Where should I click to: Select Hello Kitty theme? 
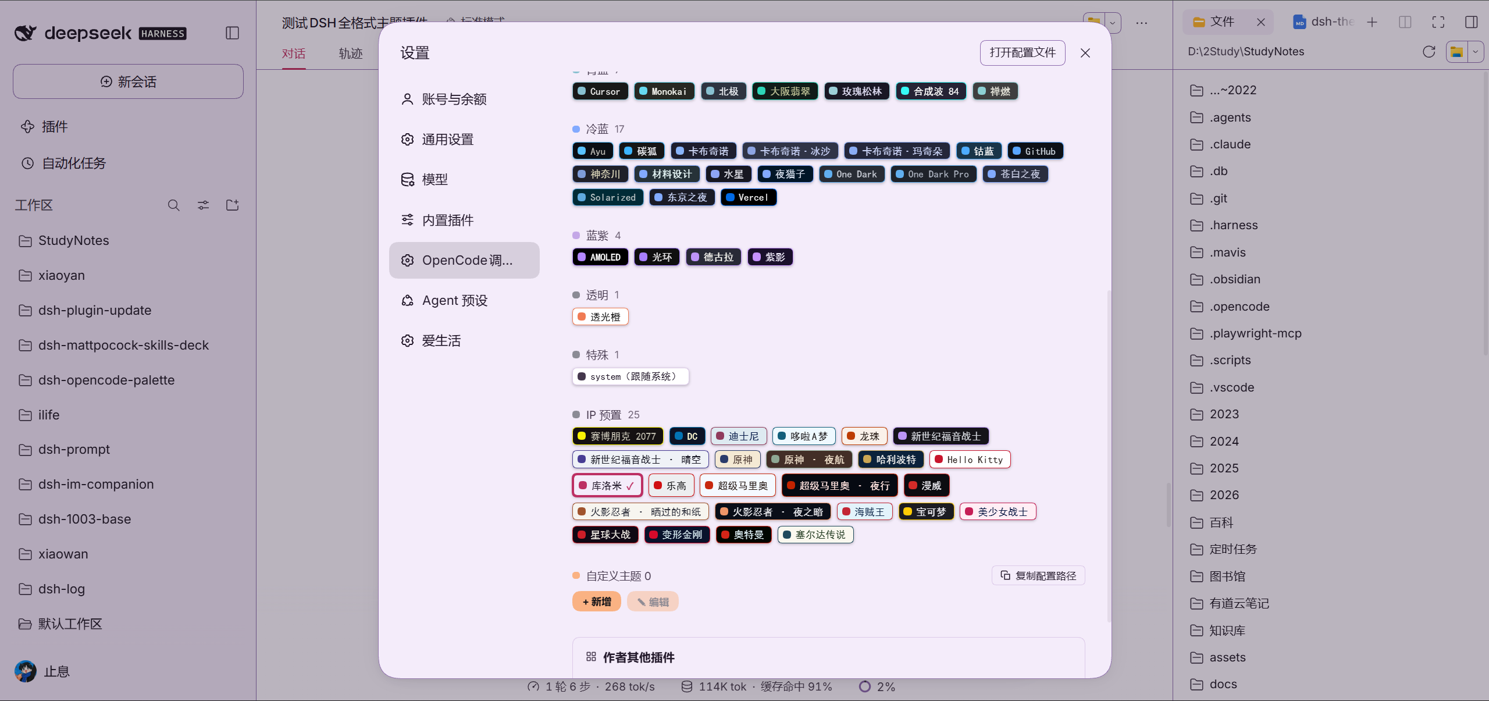[x=970, y=460]
